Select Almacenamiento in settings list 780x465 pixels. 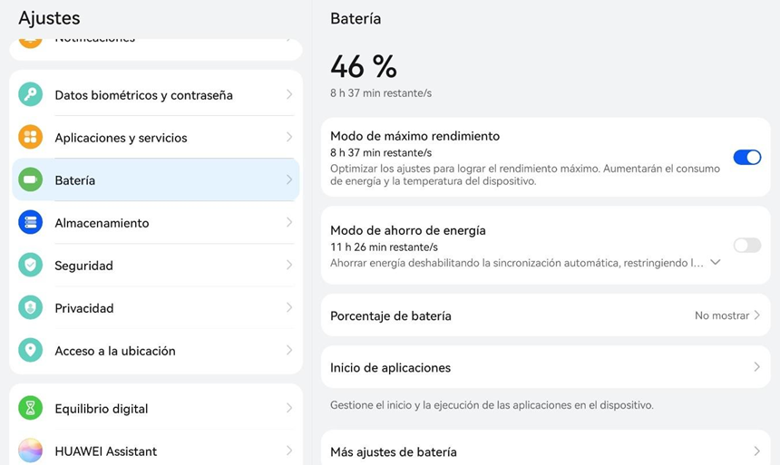156,222
